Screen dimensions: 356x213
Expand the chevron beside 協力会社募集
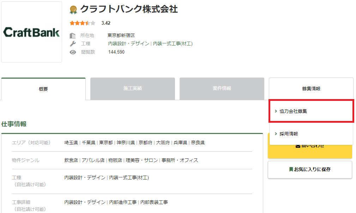[276, 110]
